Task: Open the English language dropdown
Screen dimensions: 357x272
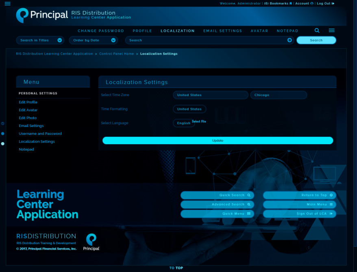Action: (183, 123)
